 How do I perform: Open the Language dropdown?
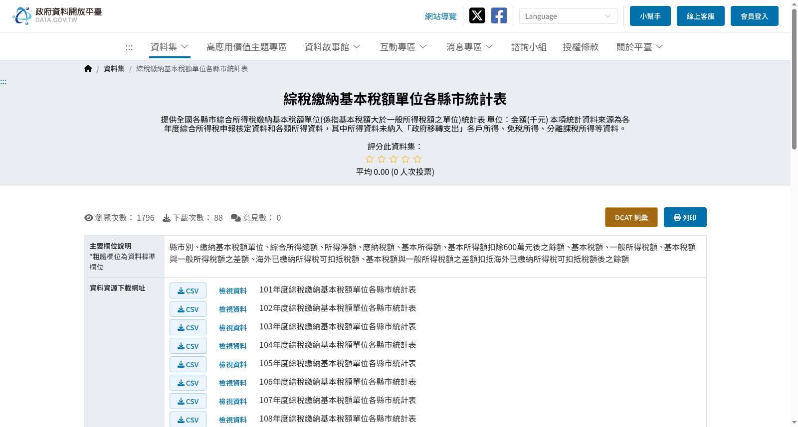point(568,16)
